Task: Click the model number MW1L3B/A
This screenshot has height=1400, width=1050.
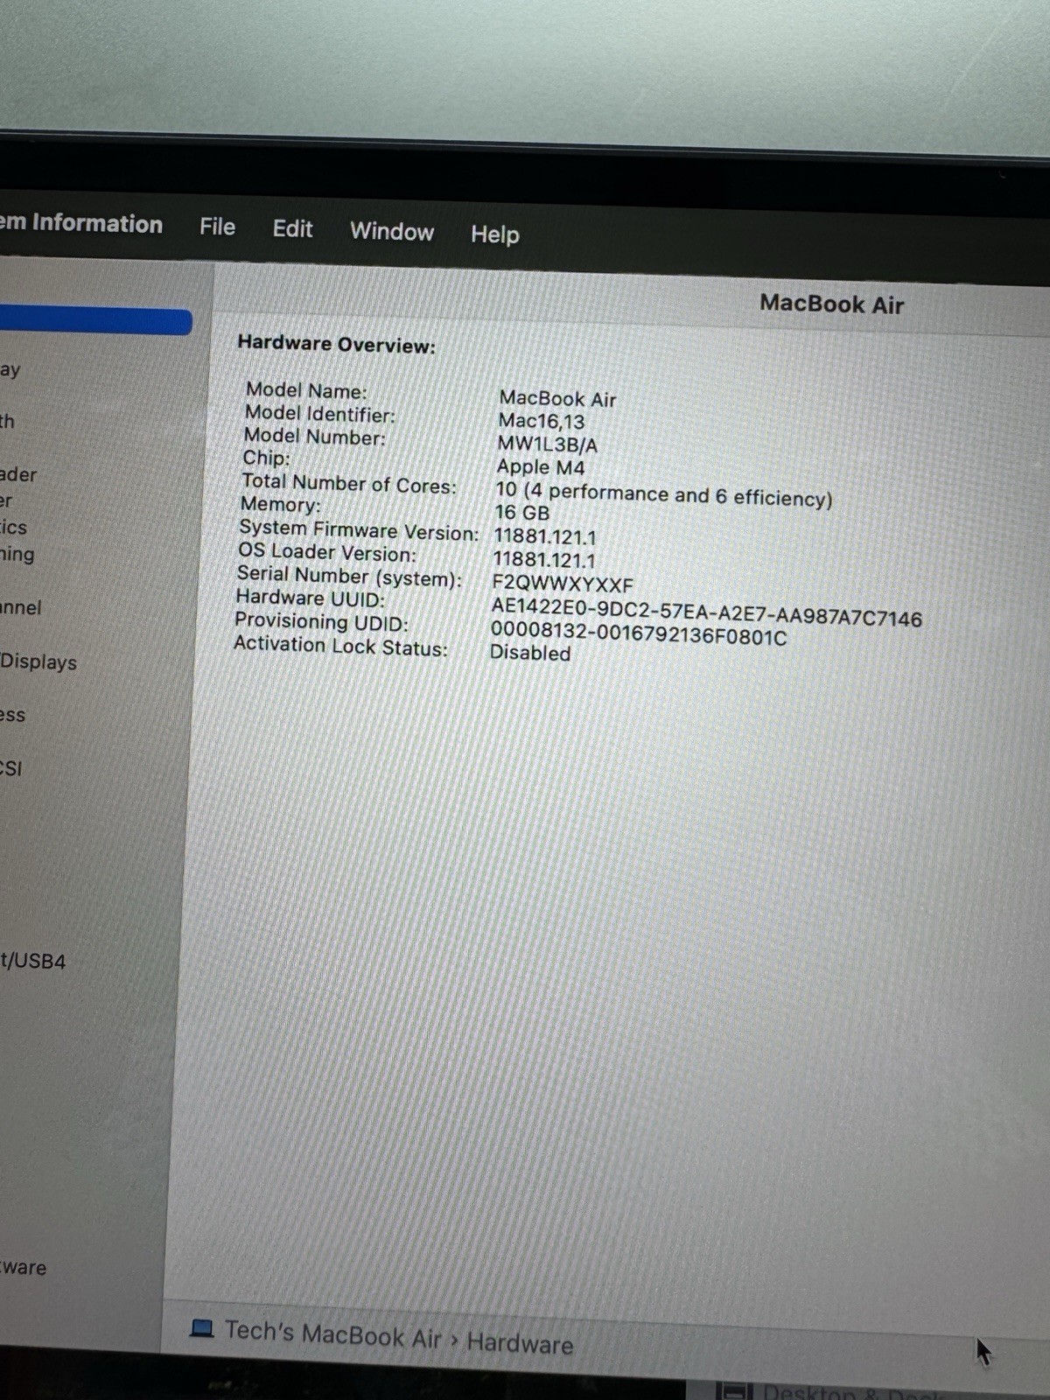Action: click(548, 444)
